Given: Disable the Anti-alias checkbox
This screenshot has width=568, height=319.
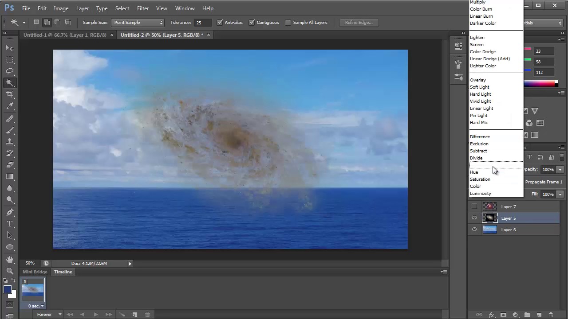Looking at the screenshot, I should click(220, 23).
